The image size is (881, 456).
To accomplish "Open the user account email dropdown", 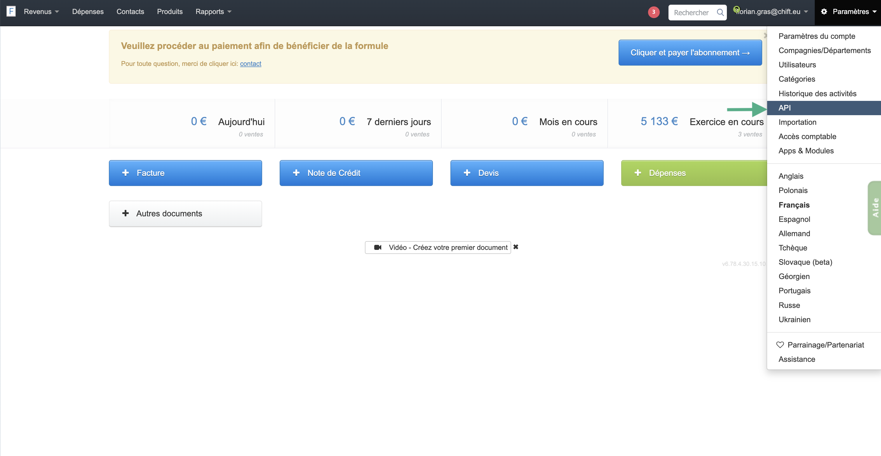I will pos(771,12).
